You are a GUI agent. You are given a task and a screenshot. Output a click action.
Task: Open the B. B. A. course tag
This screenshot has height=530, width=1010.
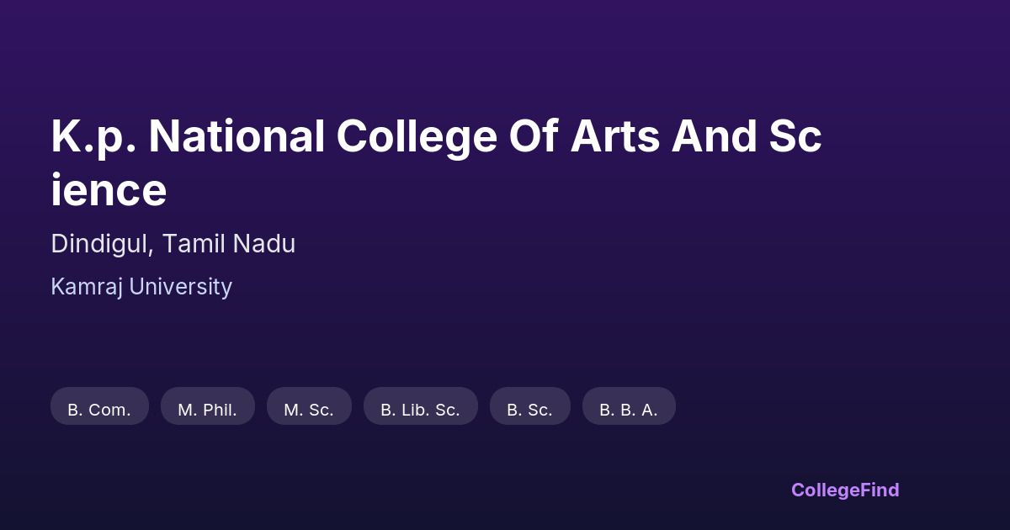(629, 410)
